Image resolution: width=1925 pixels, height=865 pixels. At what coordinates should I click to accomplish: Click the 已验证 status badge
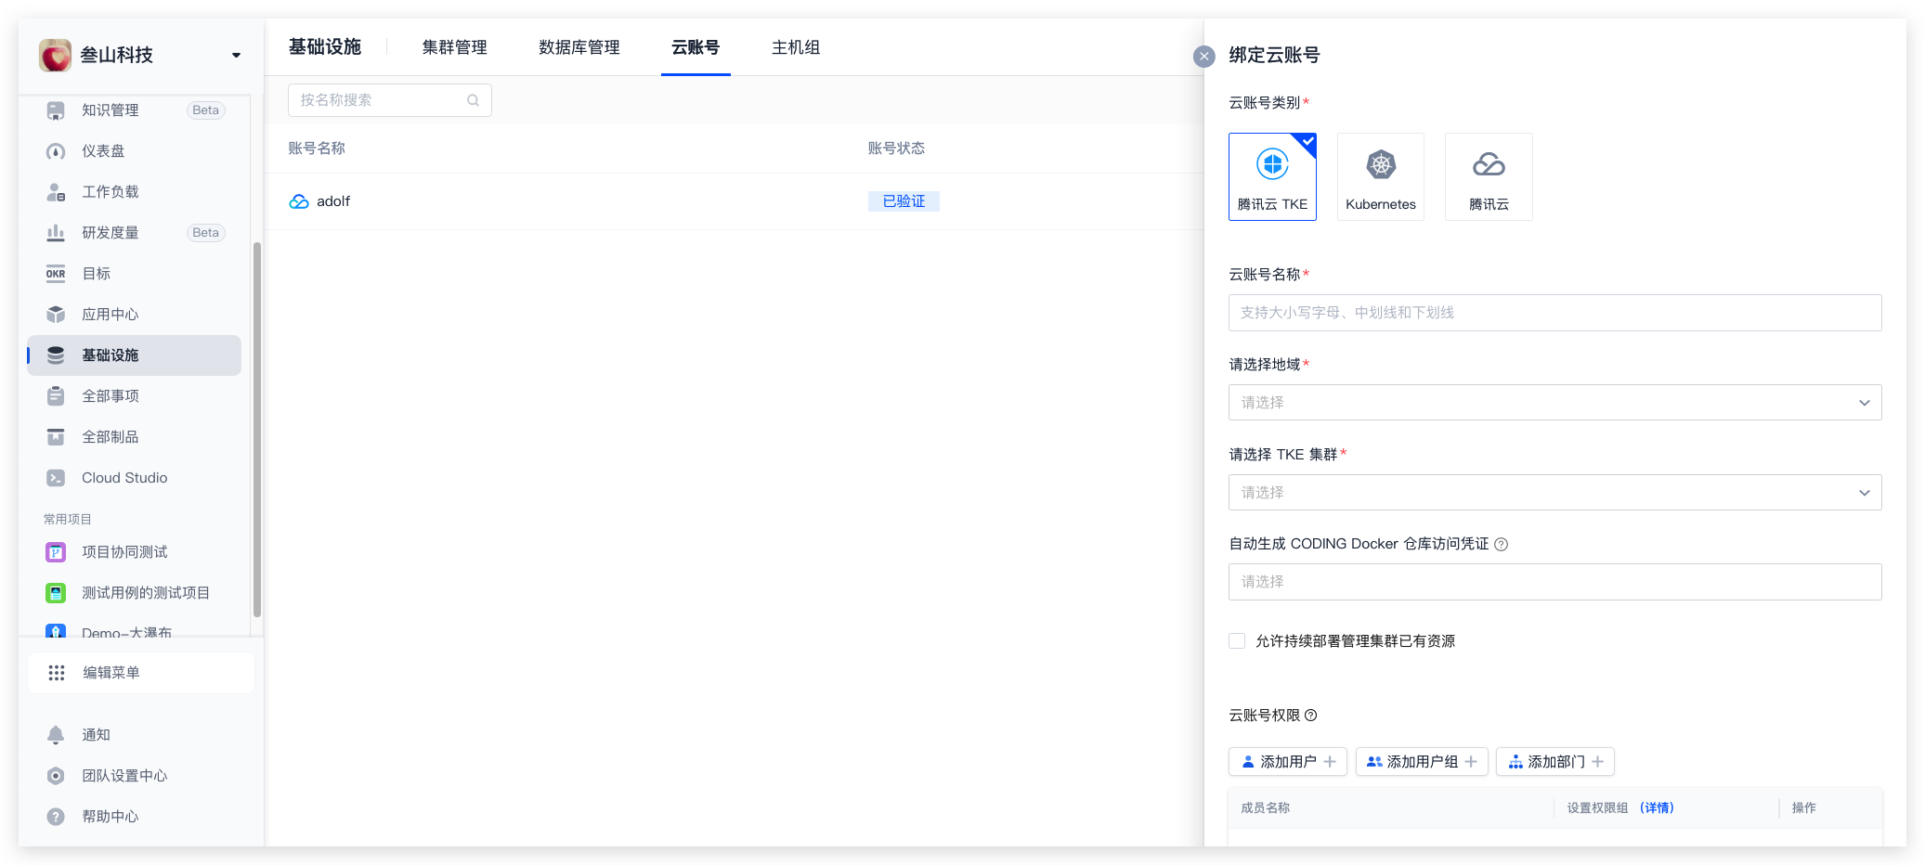(904, 201)
